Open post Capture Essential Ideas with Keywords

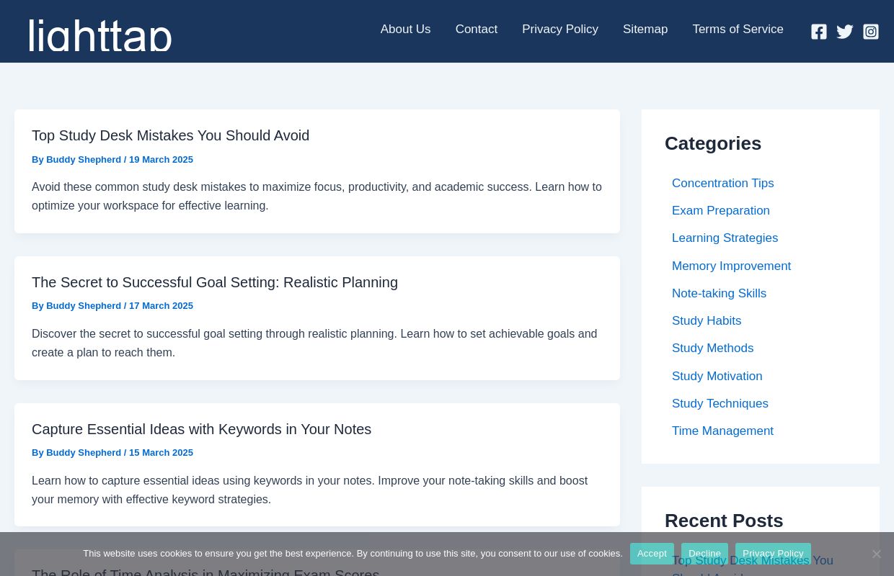(201, 429)
